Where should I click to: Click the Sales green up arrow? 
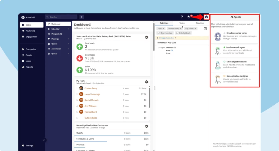[x=80, y=70]
